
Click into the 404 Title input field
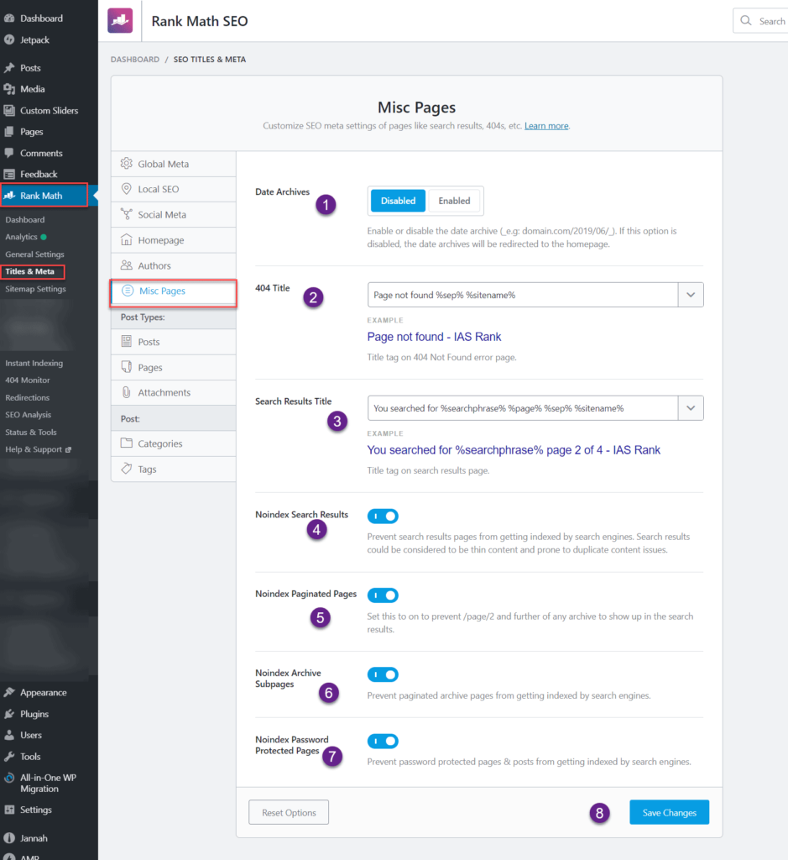tap(523, 295)
